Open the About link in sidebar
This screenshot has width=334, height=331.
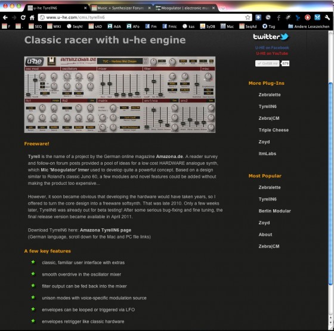click(x=265, y=234)
